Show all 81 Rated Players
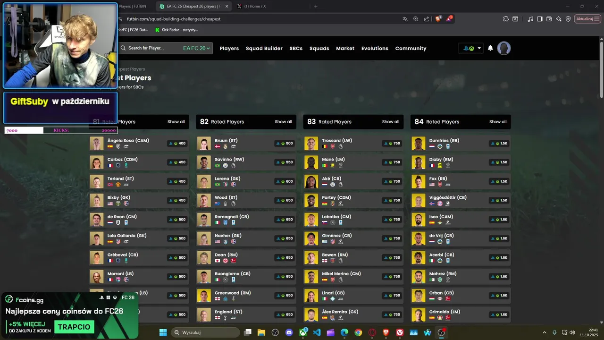This screenshot has height=340, width=604. [x=176, y=122]
